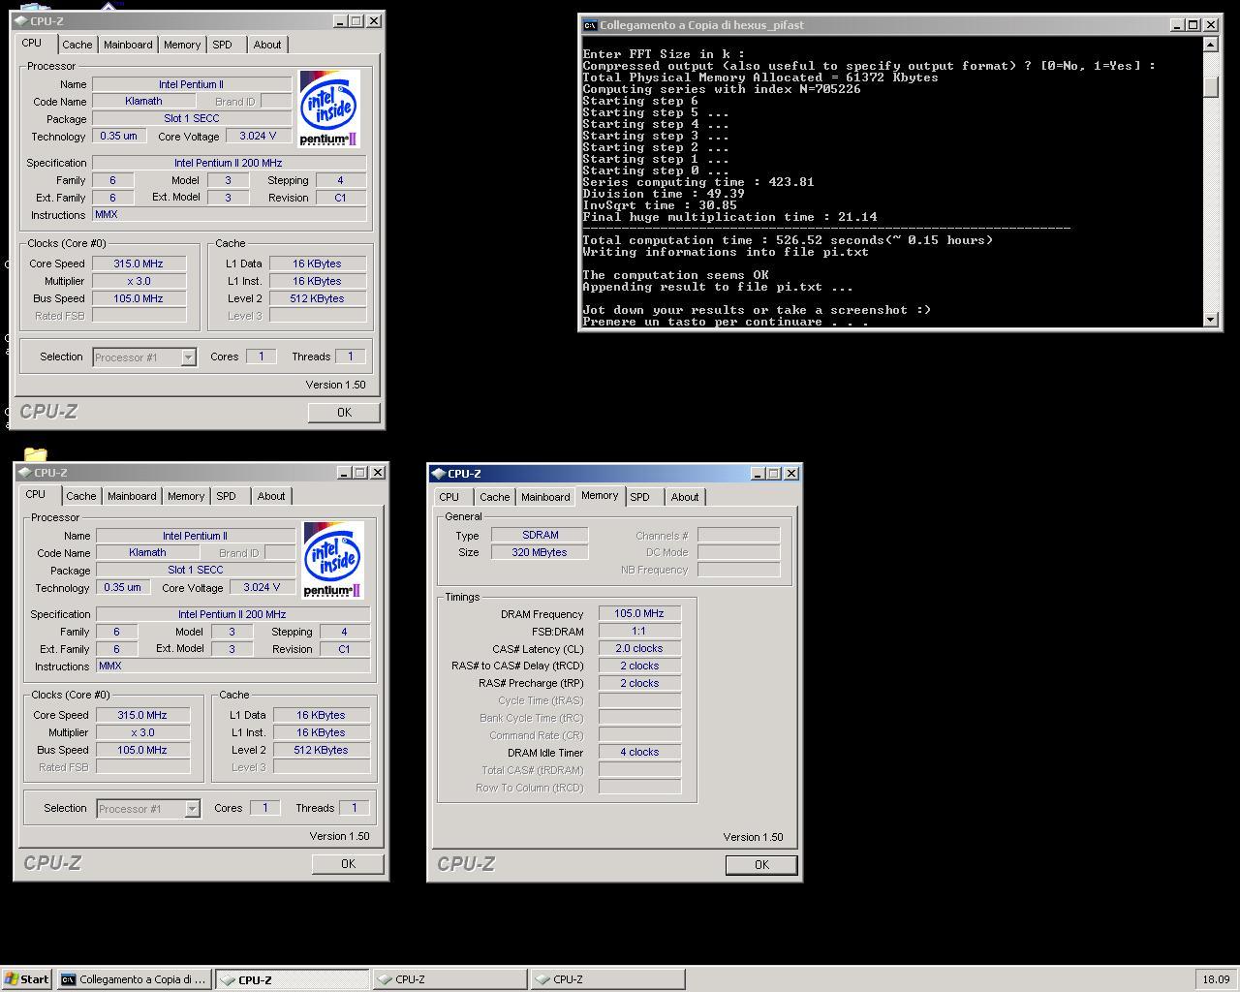This screenshot has width=1240, height=992.
Task: Click Multiplier x 3.0 in top CPU-Z window
Action: pos(139,281)
